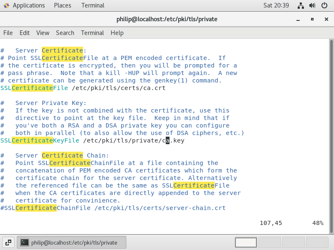Screen dimensions: 334x250
Task: Switch to the first workspace in the pager
Action: [246, 242]
